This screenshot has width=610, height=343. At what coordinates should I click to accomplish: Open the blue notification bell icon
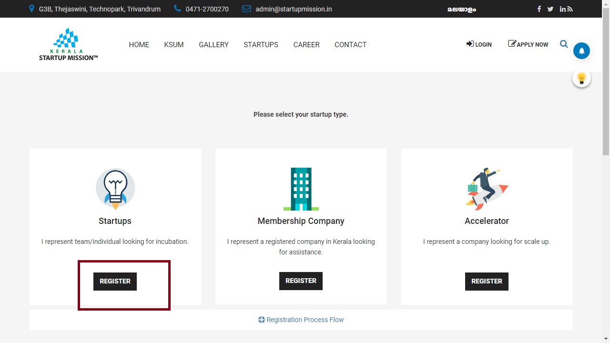(x=581, y=50)
